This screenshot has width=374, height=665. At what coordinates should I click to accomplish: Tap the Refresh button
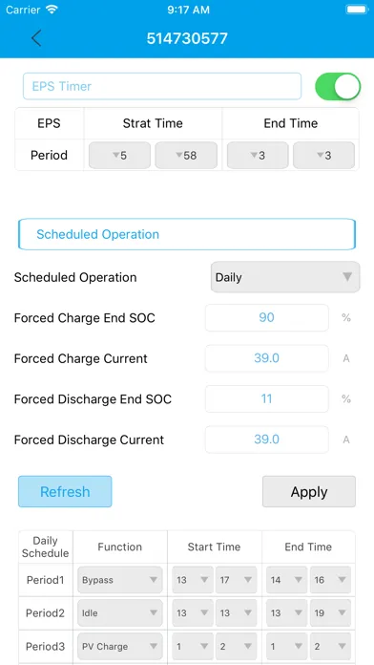point(65,491)
